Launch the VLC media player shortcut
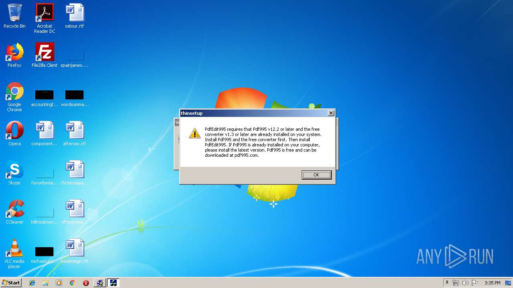 pyautogui.click(x=14, y=254)
